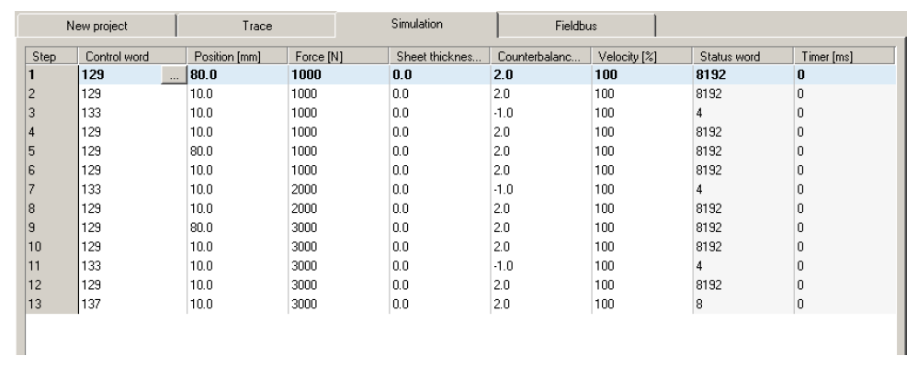Sort by Control word column header
Image resolution: width=918 pixels, height=367 pixels.
point(132,57)
